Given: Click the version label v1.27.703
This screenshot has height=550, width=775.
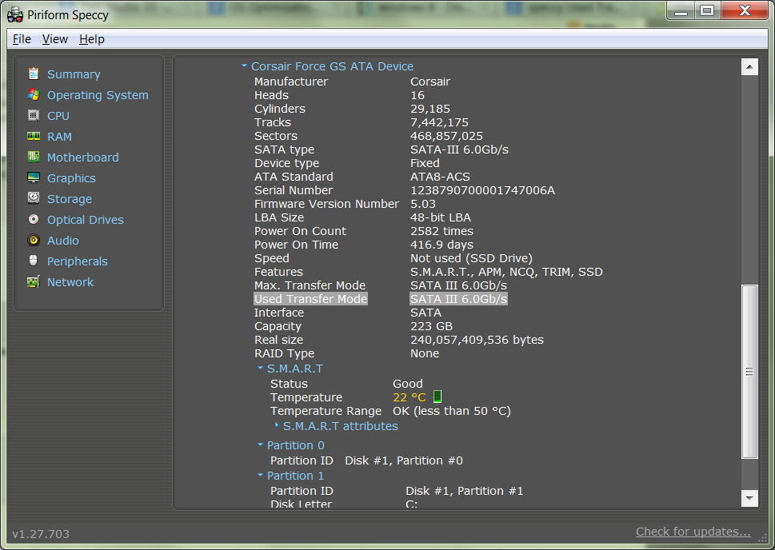Looking at the screenshot, I should click(41, 534).
